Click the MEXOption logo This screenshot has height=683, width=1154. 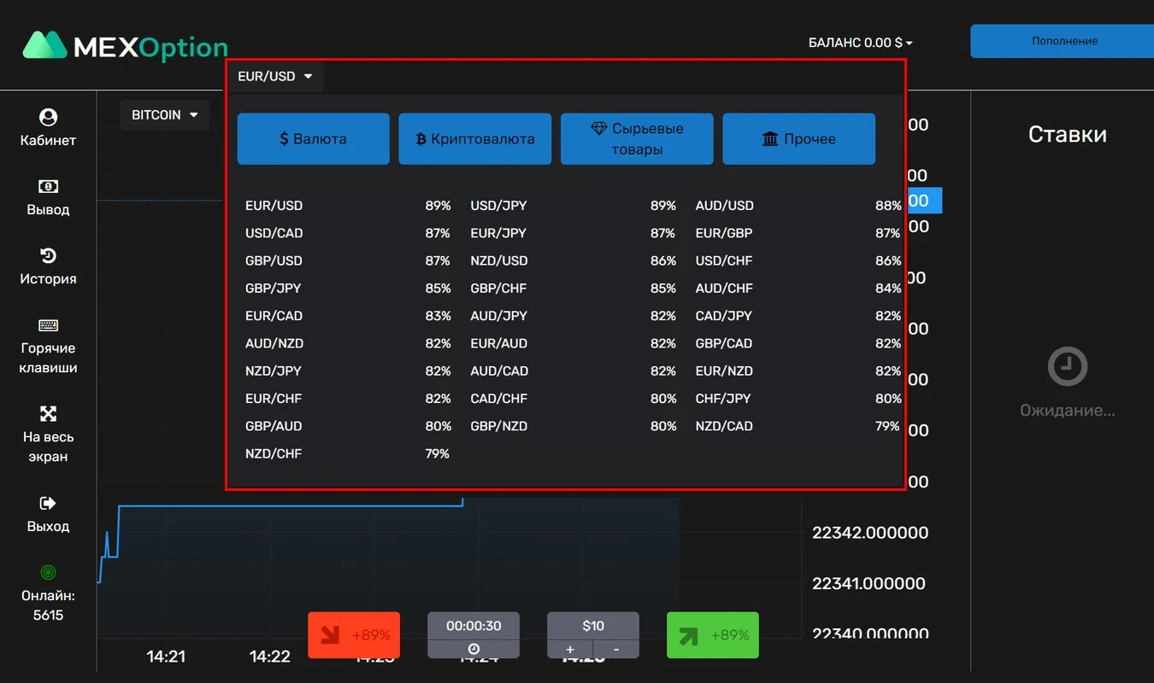tap(125, 46)
